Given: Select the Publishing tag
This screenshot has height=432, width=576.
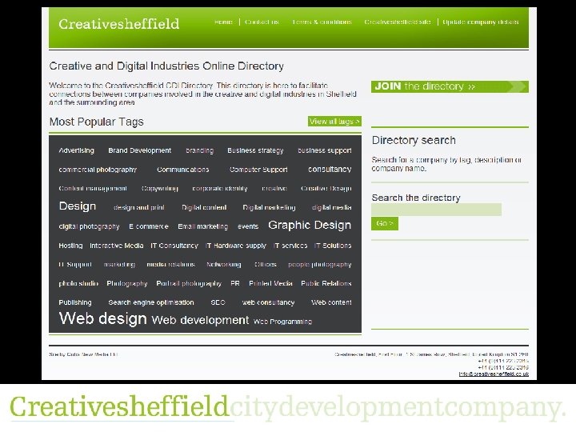Looking at the screenshot, I should (75, 302).
